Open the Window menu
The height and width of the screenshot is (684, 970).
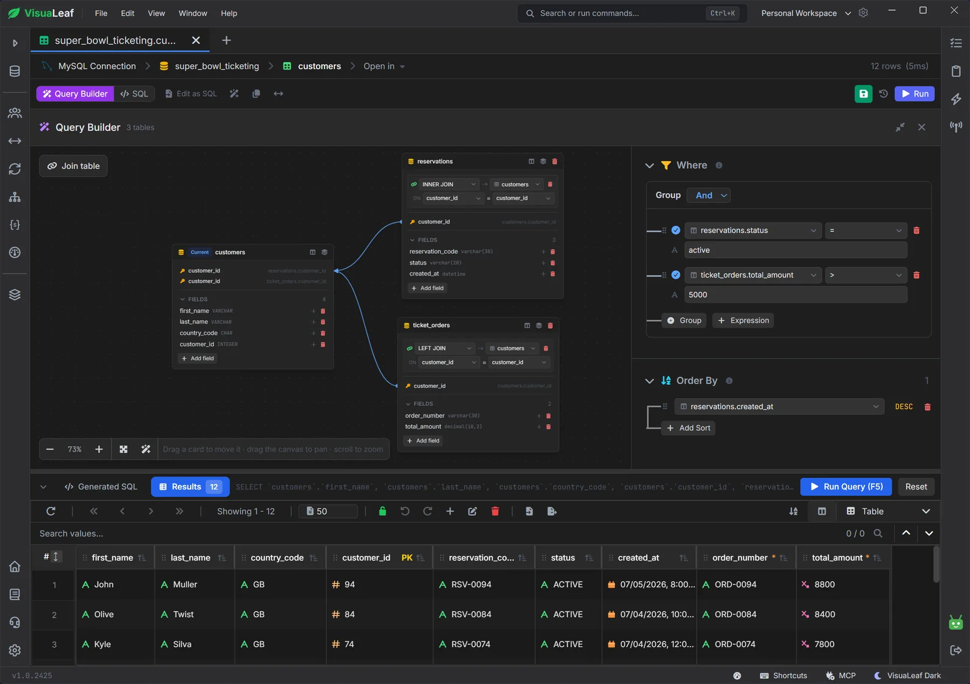(193, 13)
